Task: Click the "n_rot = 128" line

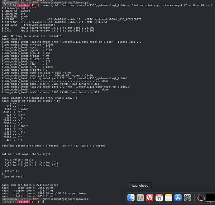Action: (26, 61)
